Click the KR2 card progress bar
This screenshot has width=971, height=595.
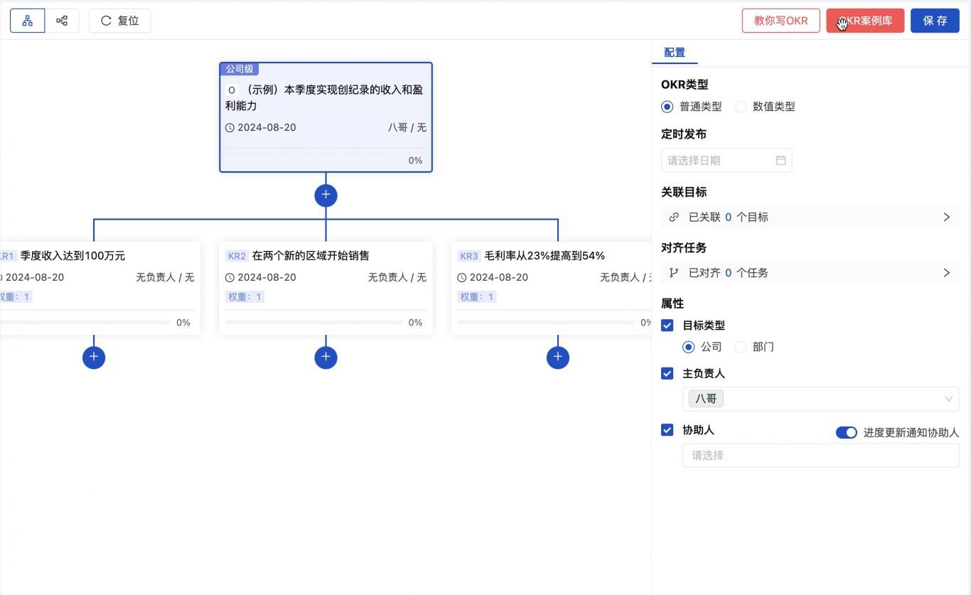[x=313, y=323]
